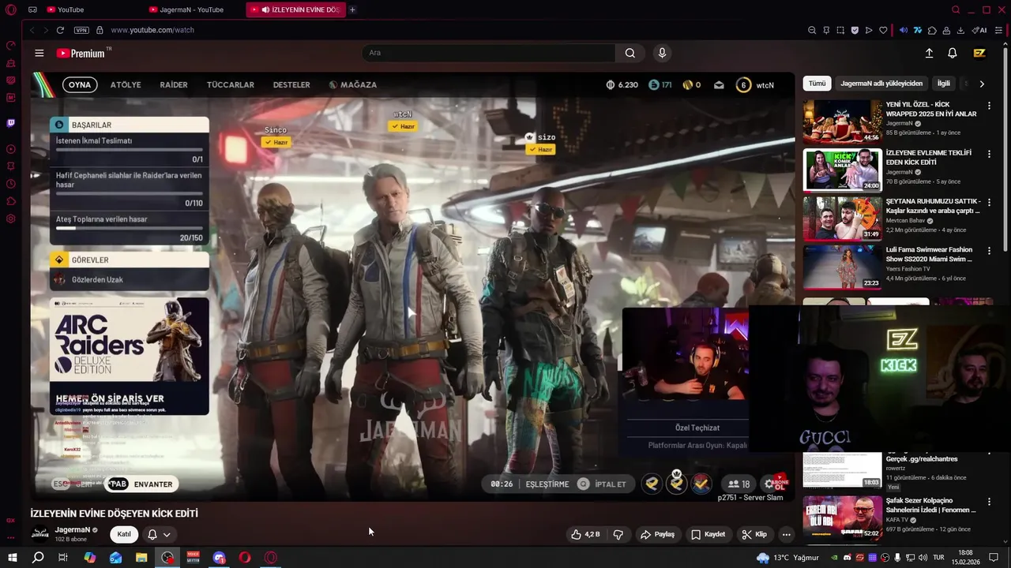Open a new tab with plus
This screenshot has height=568, width=1011.
pyautogui.click(x=352, y=9)
